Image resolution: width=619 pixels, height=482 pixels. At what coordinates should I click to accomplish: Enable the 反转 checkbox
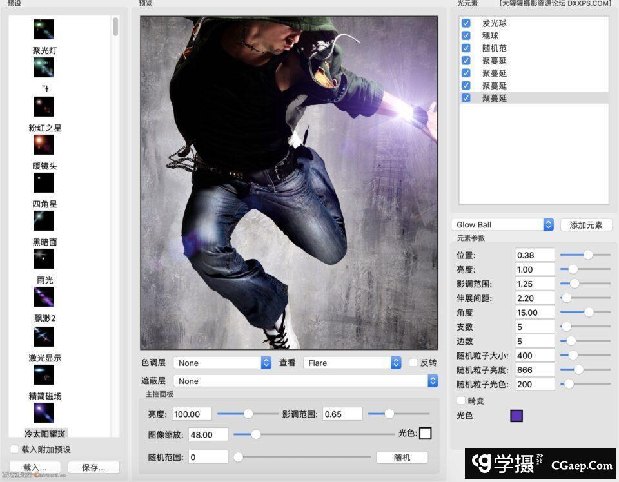pyautogui.click(x=413, y=363)
